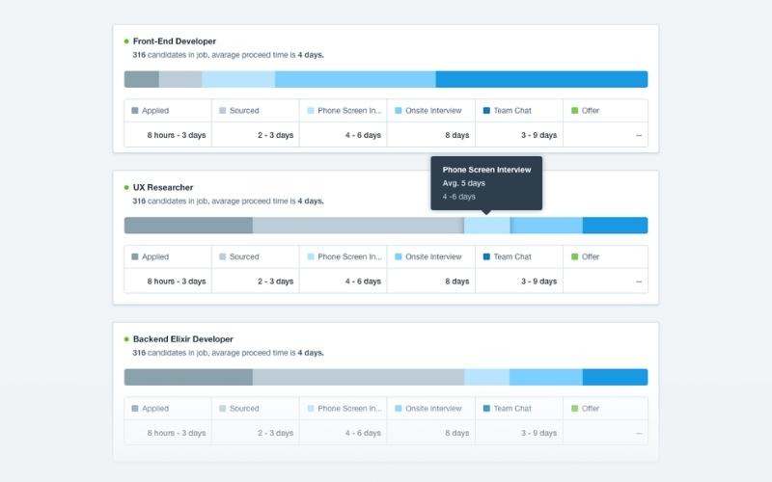This screenshot has height=482, width=772.
Task: Click the Phone Screen Interview tooltip popup
Action: click(486, 182)
